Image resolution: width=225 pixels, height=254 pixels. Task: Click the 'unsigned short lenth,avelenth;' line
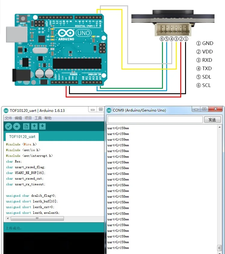(33, 213)
